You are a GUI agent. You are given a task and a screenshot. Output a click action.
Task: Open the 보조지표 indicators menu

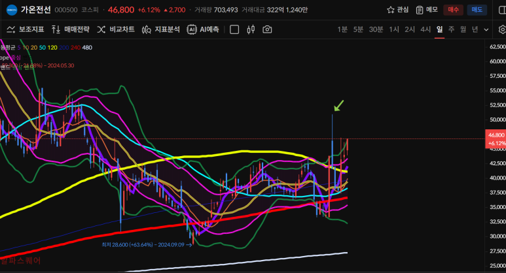point(26,29)
